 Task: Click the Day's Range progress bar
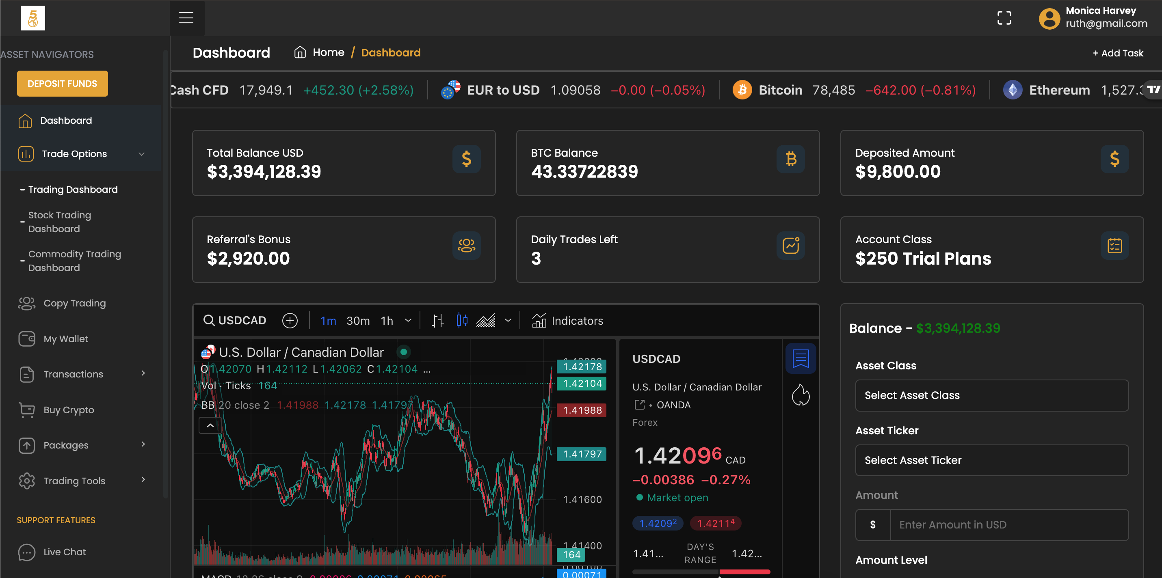point(701,572)
